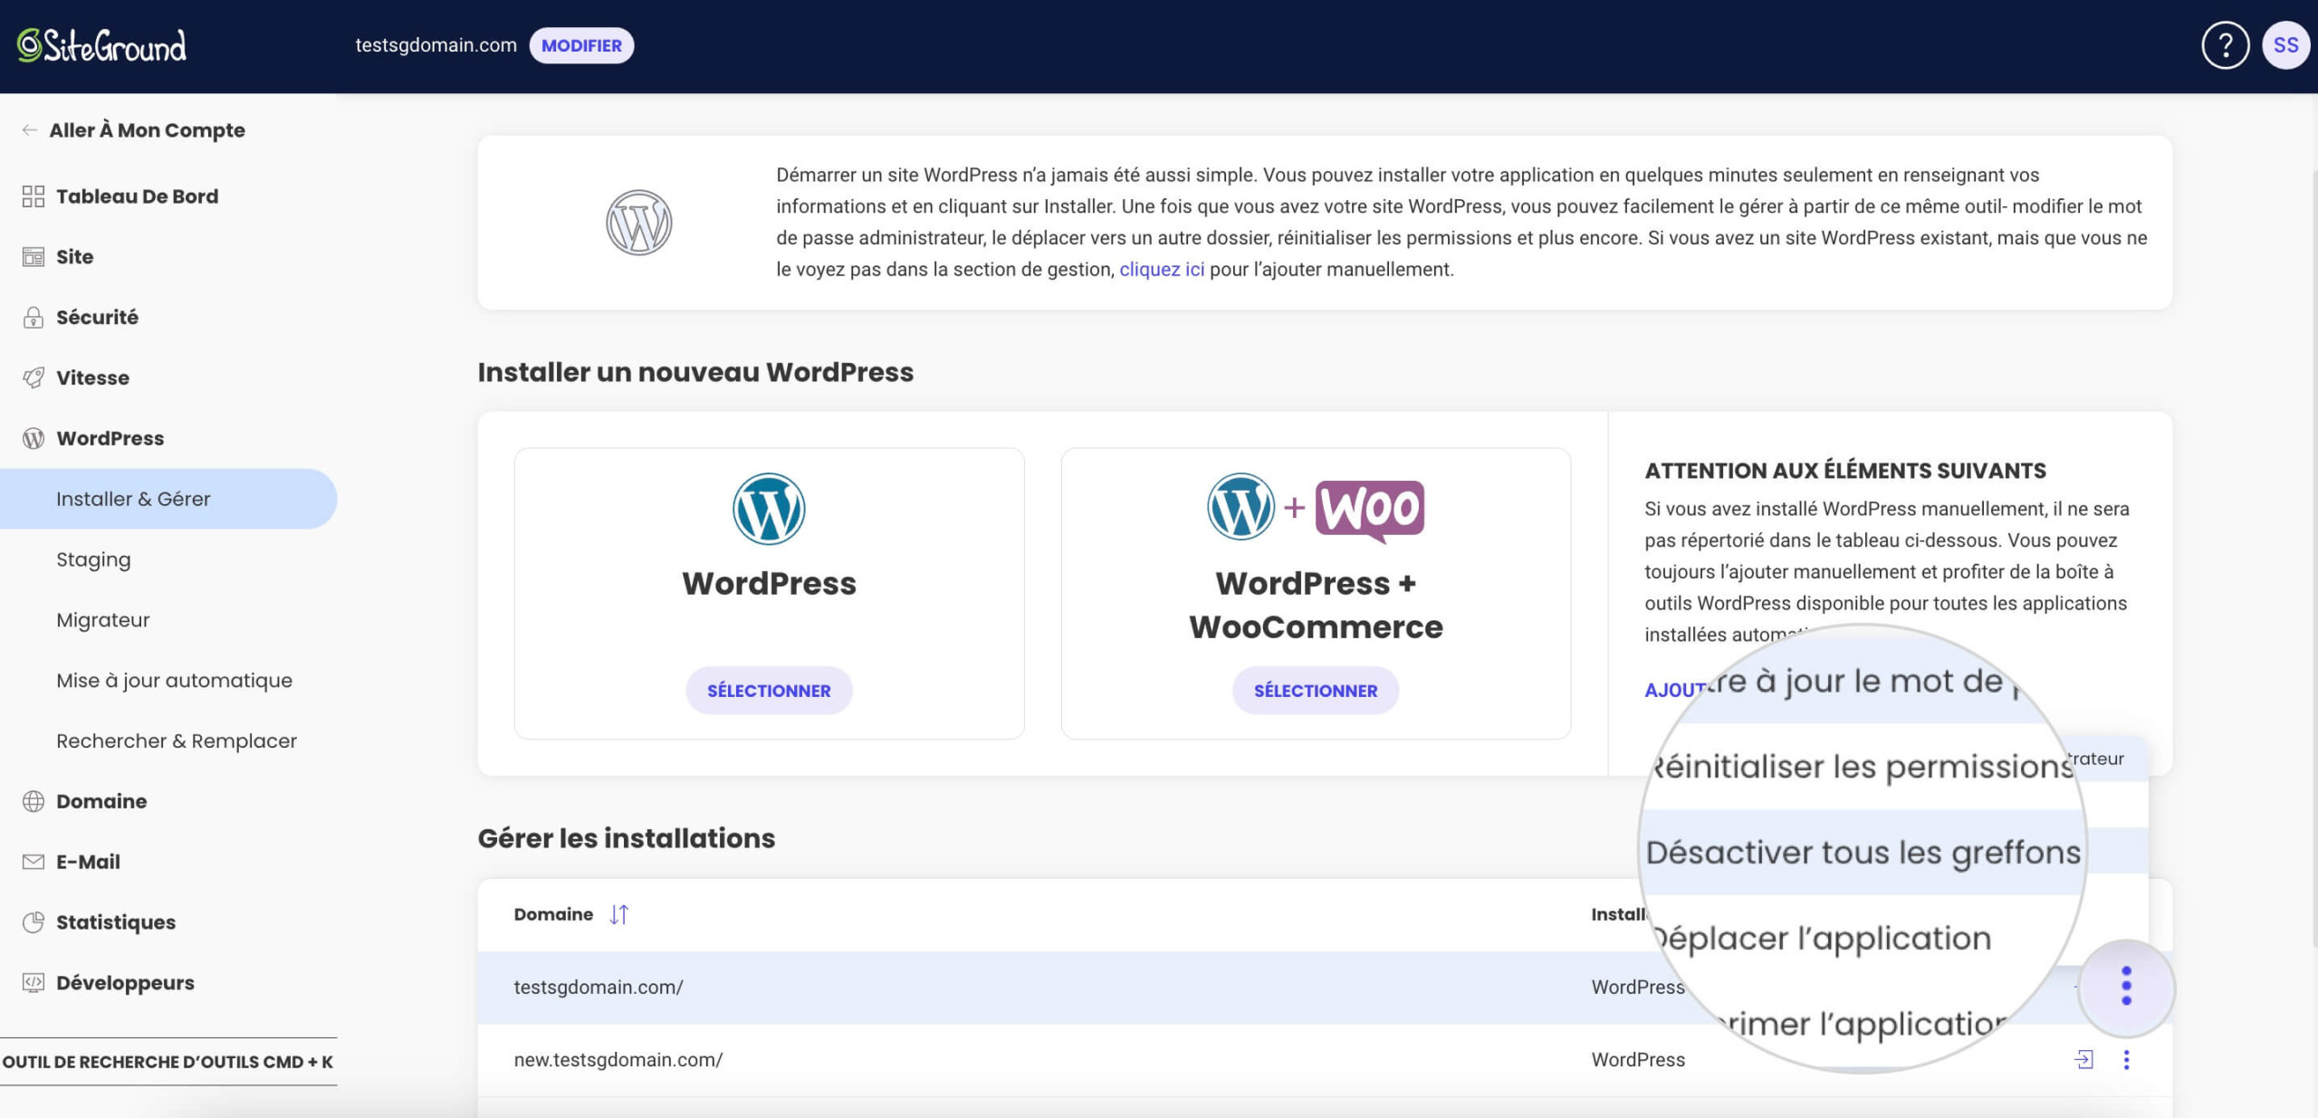The width and height of the screenshot is (2318, 1118).
Task: Click the MODIFIER button next to domain
Action: pyautogui.click(x=581, y=45)
